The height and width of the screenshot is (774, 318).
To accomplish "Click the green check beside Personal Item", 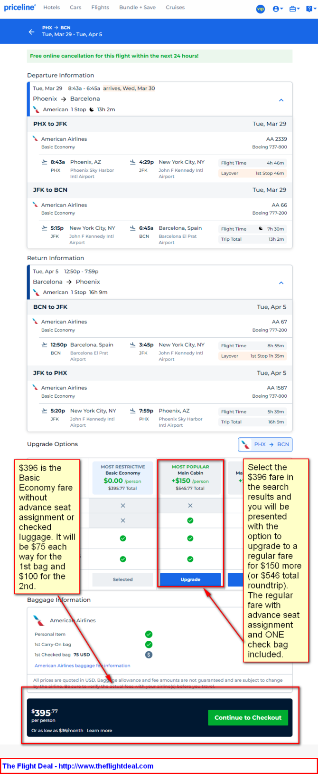I will pos(149,634).
